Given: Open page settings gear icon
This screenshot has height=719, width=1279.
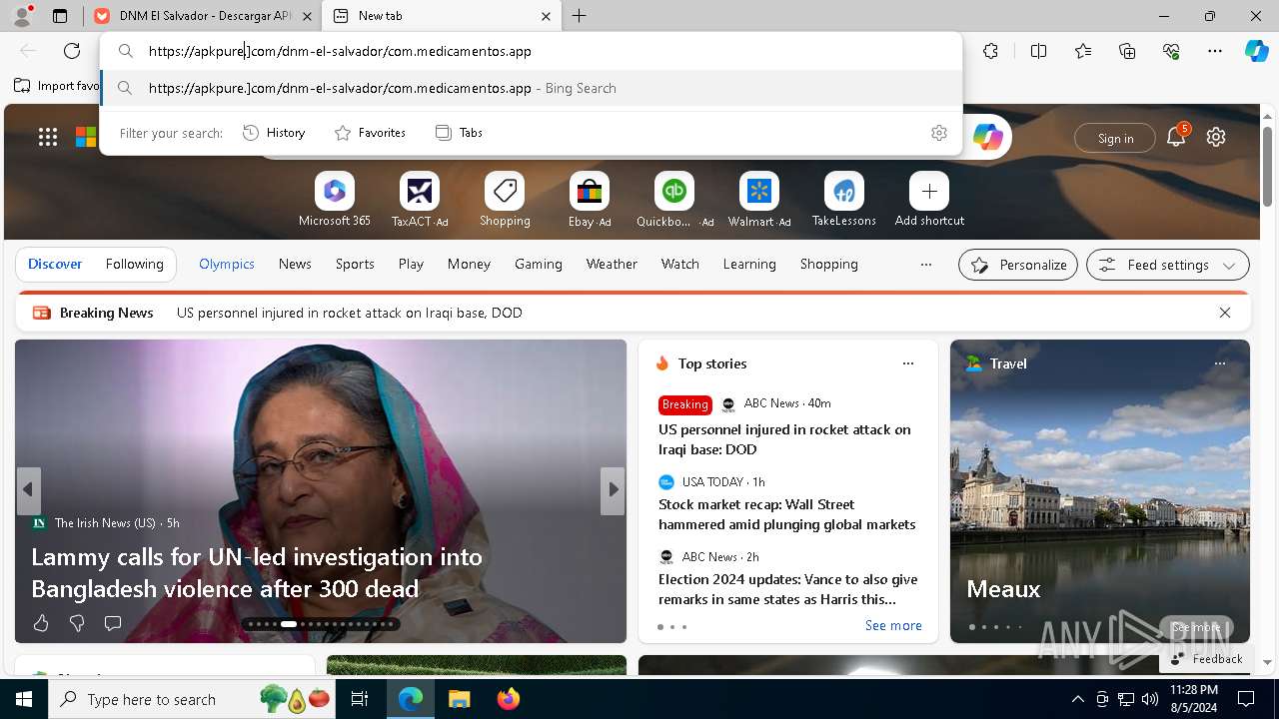Looking at the screenshot, I should point(1216,138).
